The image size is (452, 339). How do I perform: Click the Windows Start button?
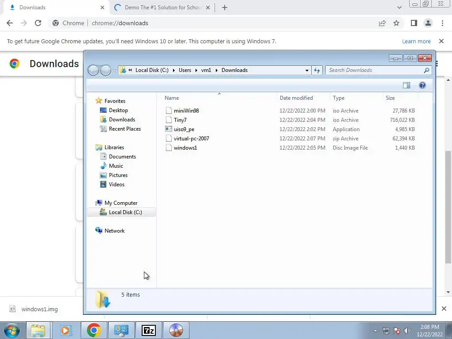click(x=12, y=330)
